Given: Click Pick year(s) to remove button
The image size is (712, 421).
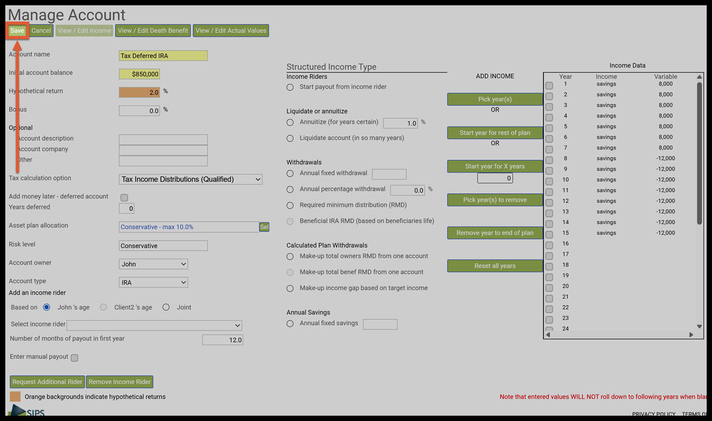Looking at the screenshot, I should [x=495, y=200].
